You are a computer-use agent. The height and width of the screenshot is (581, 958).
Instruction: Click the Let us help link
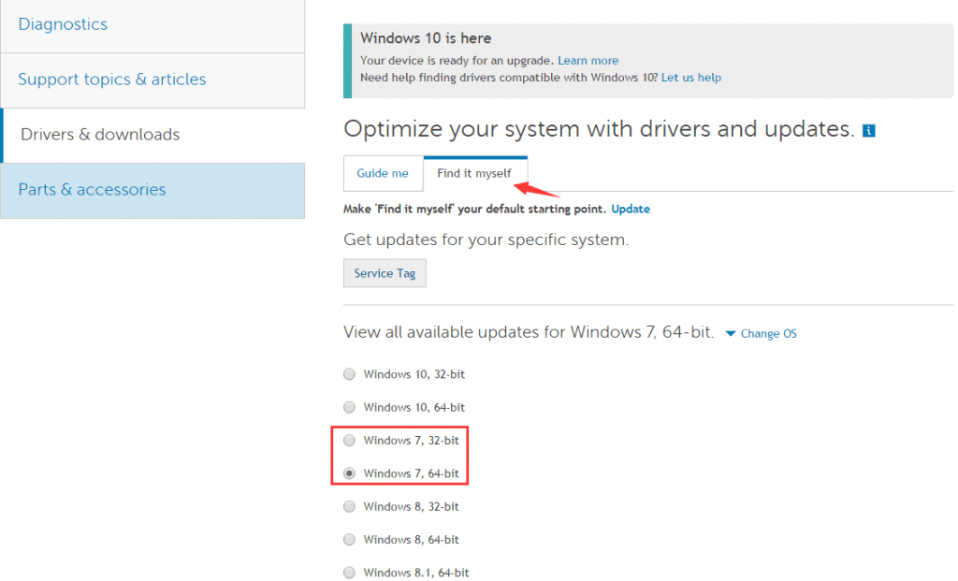(691, 78)
